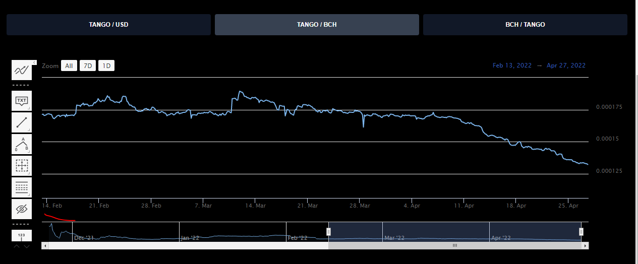The height and width of the screenshot is (264, 638).
Task: Click the 28. Mar axis date
Action: (360, 206)
